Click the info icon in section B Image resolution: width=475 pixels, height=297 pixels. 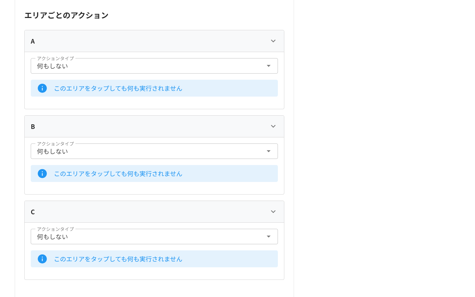click(42, 173)
